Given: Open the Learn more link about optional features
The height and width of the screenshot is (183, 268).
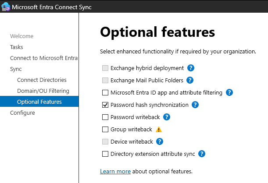Looking at the screenshot, I should 115,171.
